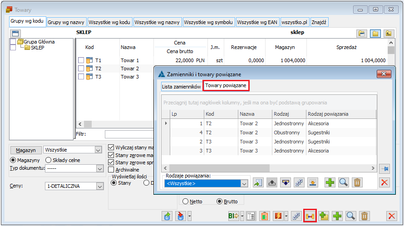
Task: Open the Wszystkie wg EAN tab
Action: coord(257,22)
